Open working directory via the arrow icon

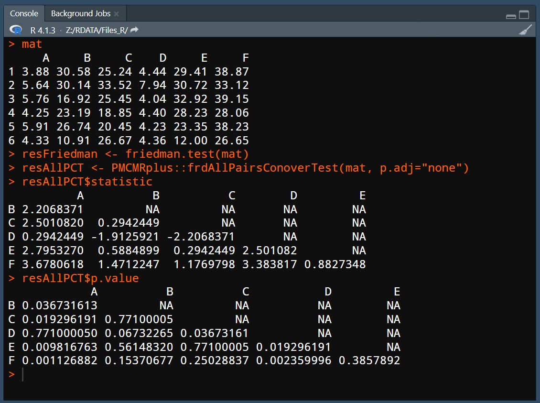click(134, 30)
